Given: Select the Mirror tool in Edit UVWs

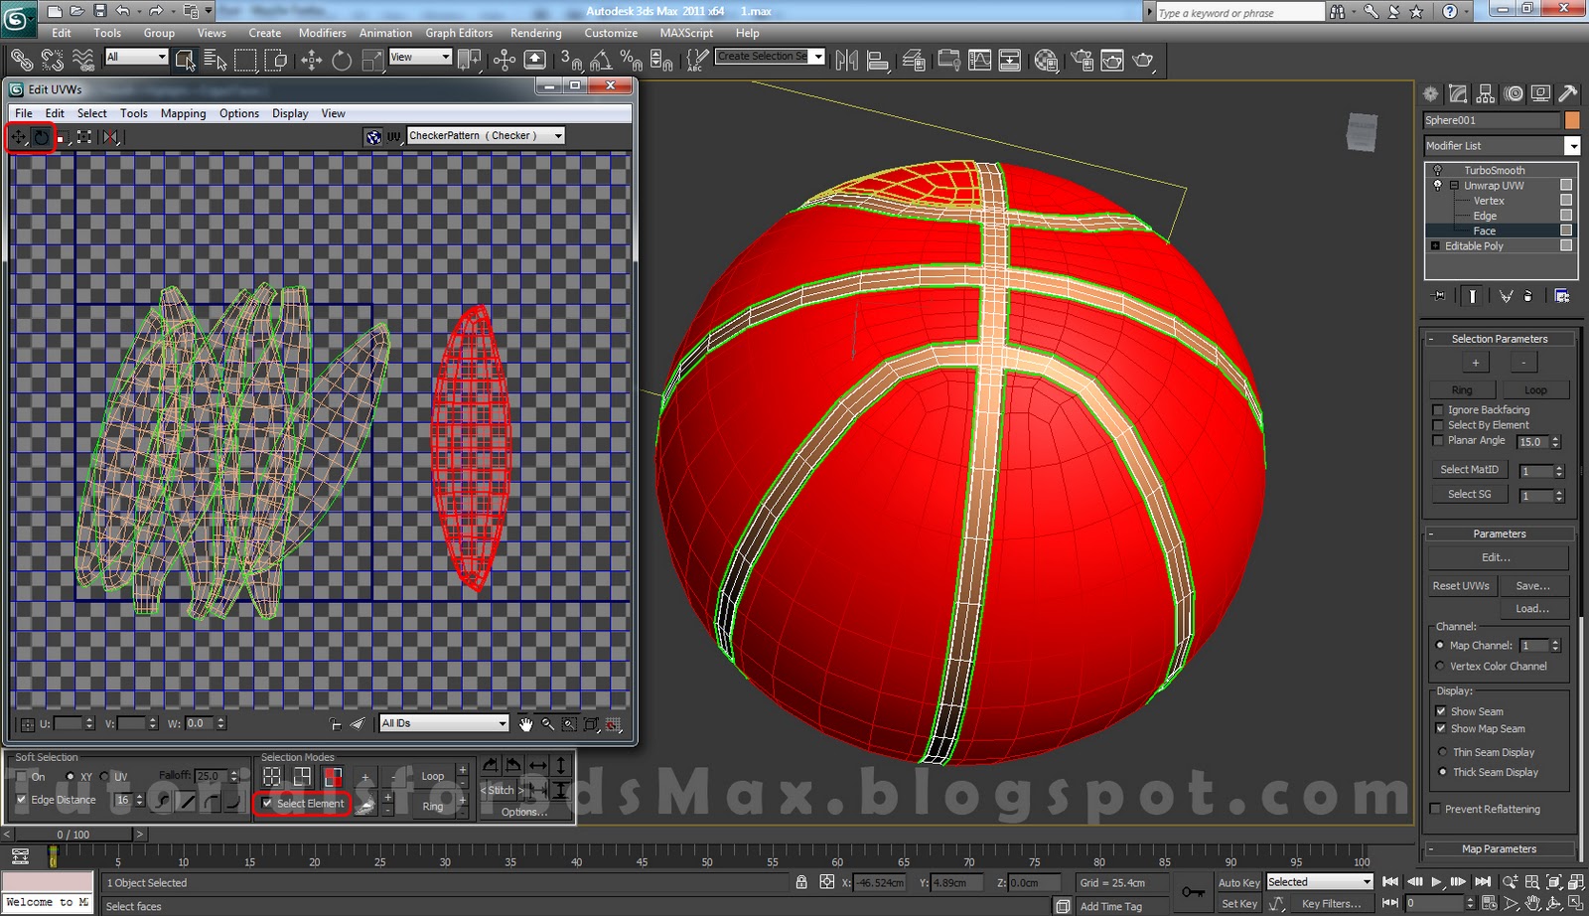Looking at the screenshot, I should tap(109, 137).
